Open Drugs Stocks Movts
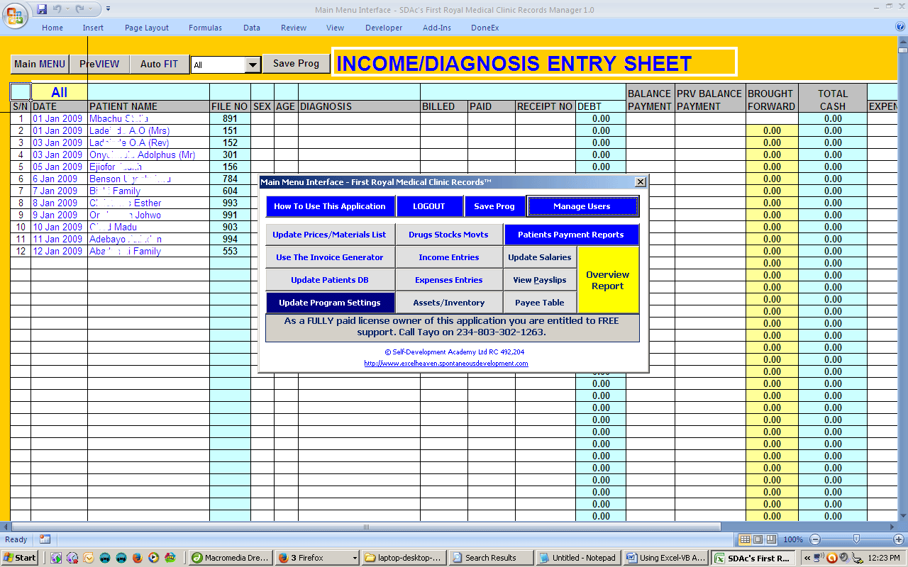908x567 pixels. 449,235
